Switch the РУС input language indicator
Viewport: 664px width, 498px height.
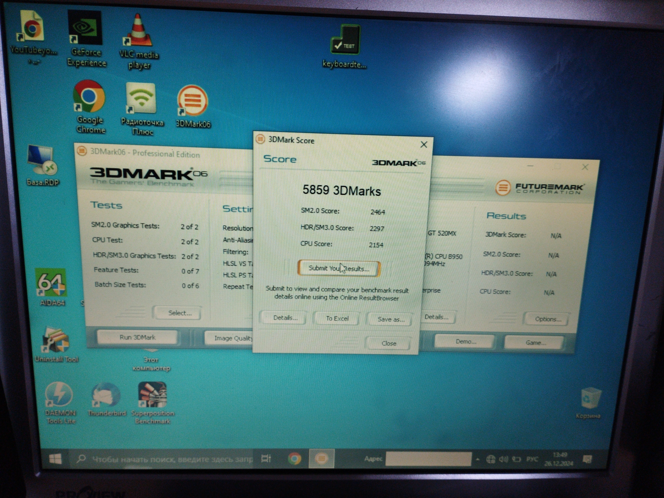coord(532,459)
